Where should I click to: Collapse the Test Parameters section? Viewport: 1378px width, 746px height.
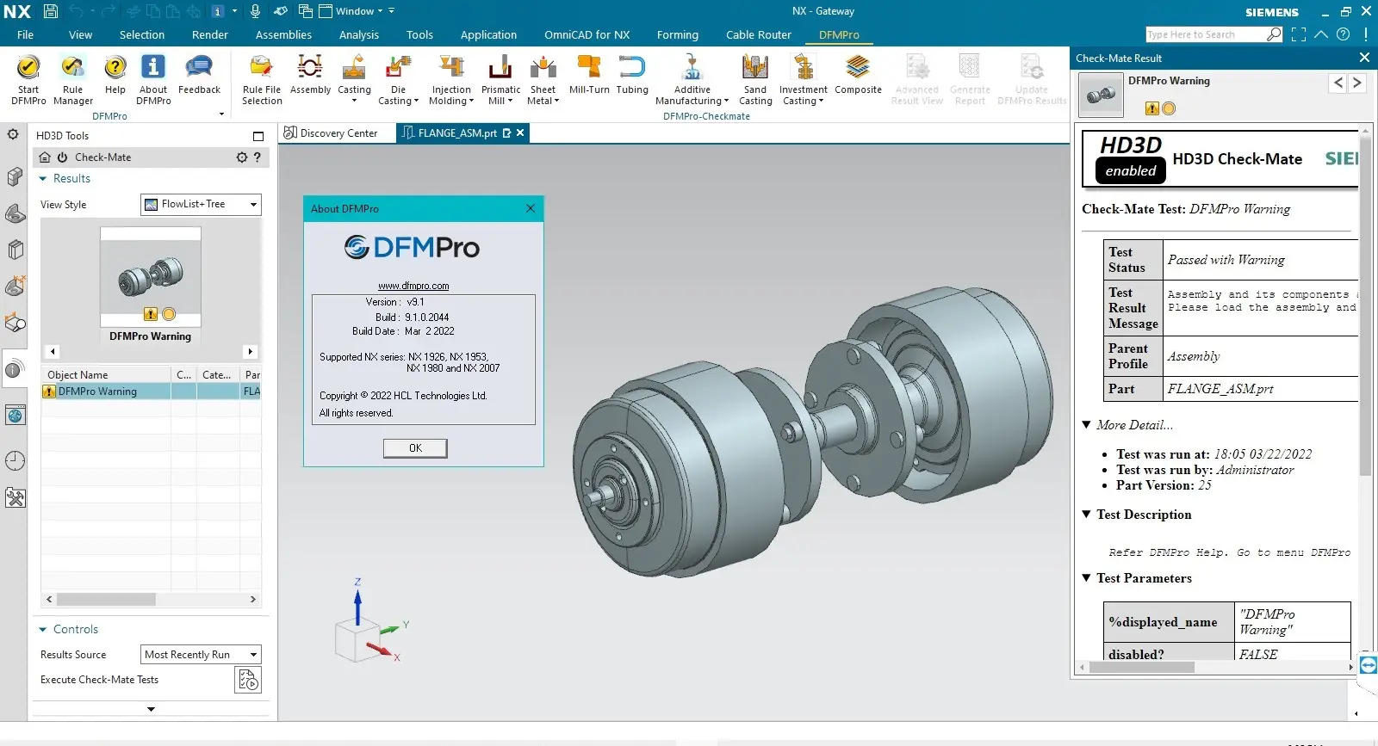point(1087,578)
